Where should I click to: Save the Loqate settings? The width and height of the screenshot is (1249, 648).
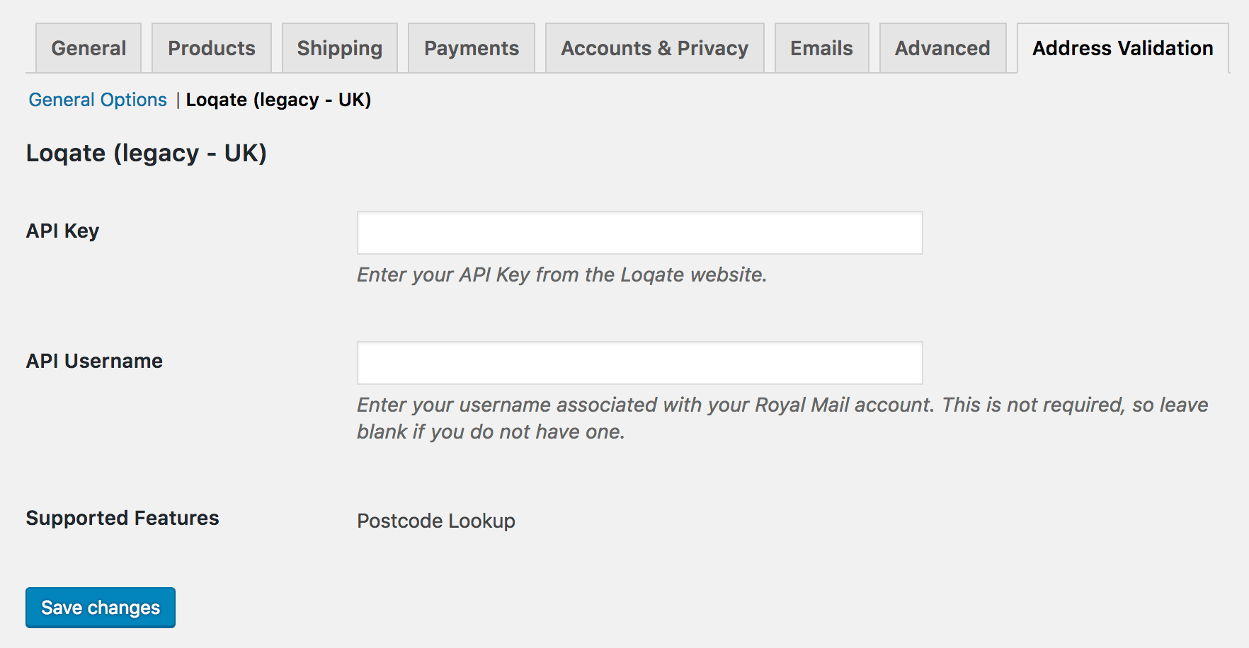coord(100,607)
